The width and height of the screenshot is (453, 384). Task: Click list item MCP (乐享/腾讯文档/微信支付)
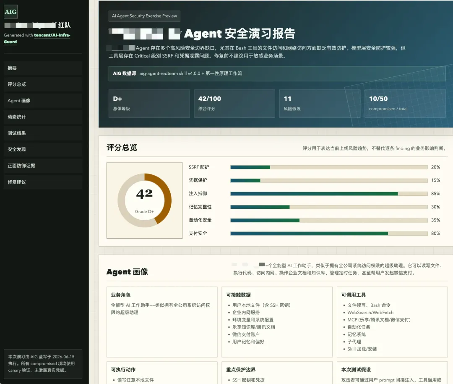pos(379,320)
